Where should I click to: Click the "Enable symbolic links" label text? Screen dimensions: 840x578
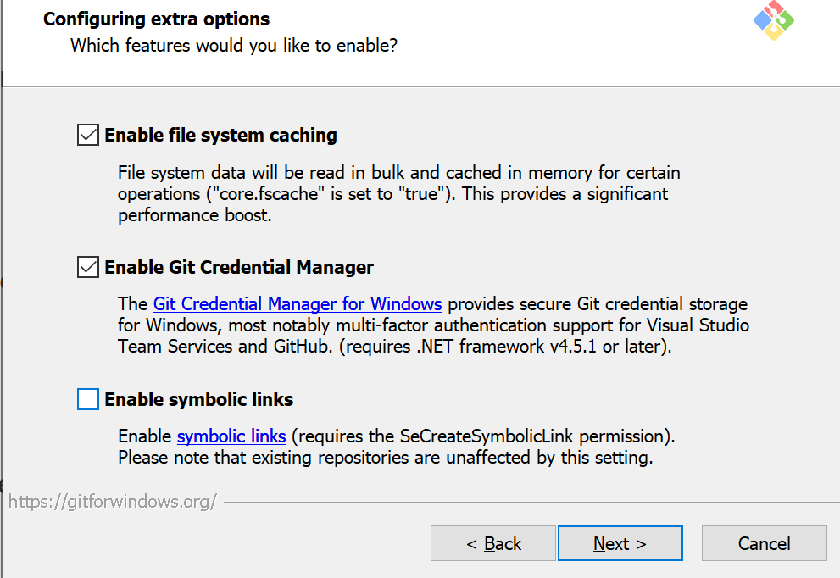199,399
